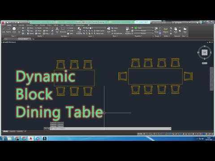The width and height of the screenshot is (215, 161).
Task: Select the Arc tool
Action: [x=19, y=30]
